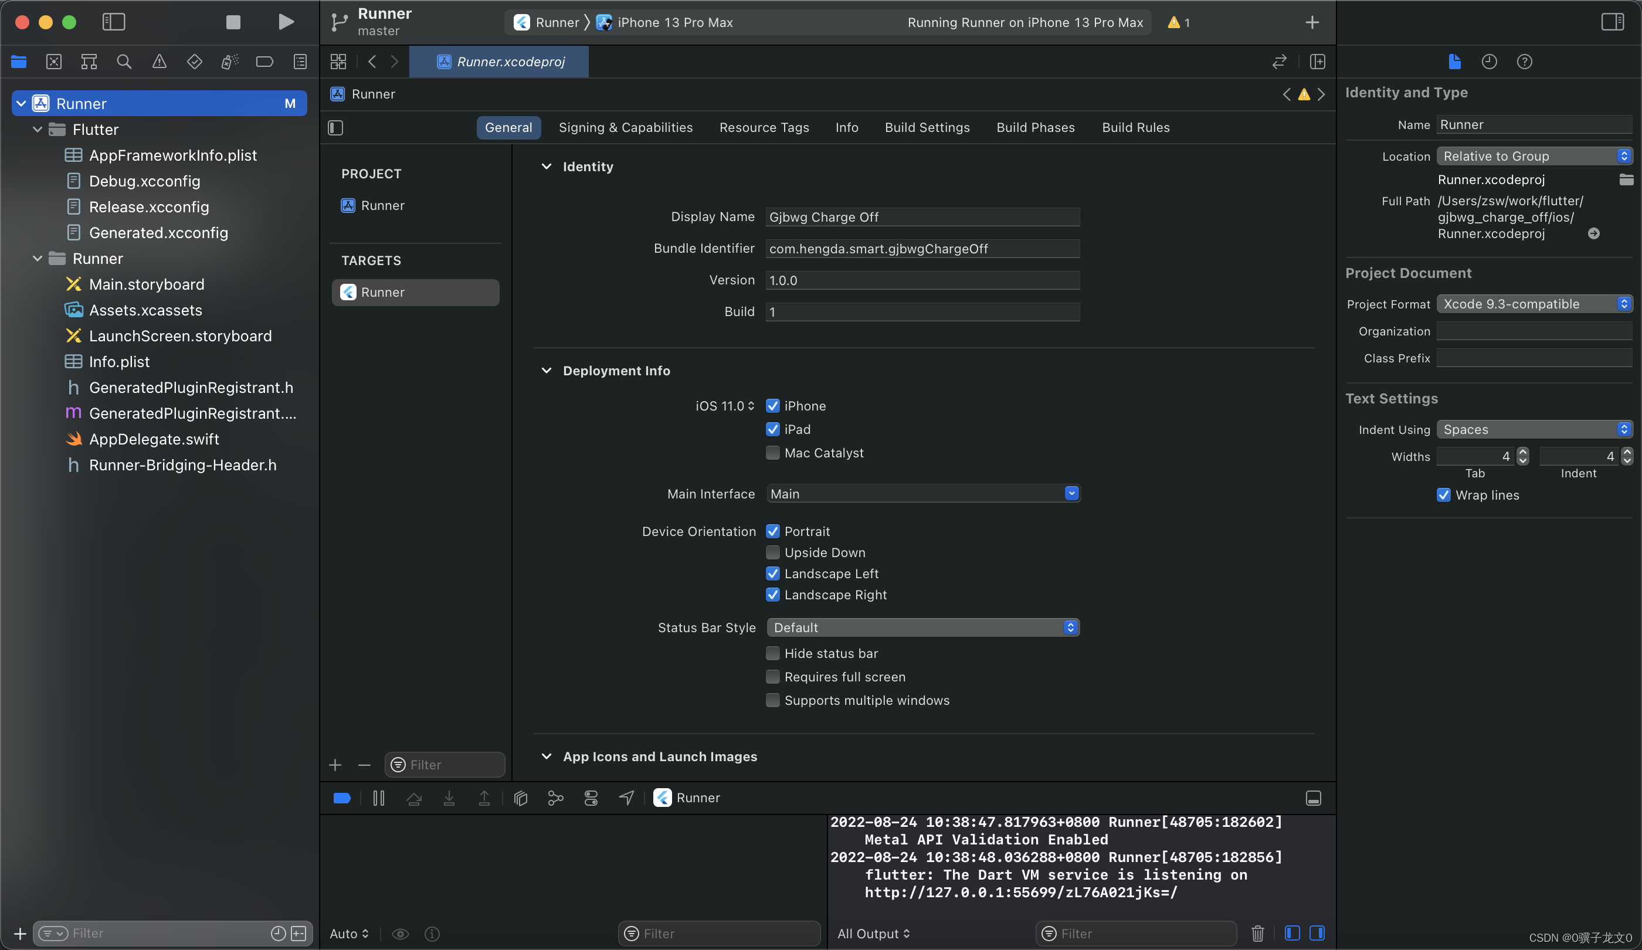Enable Mac Catalyst checkbox
The height and width of the screenshot is (950, 1642).
pyautogui.click(x=773, y=453)
